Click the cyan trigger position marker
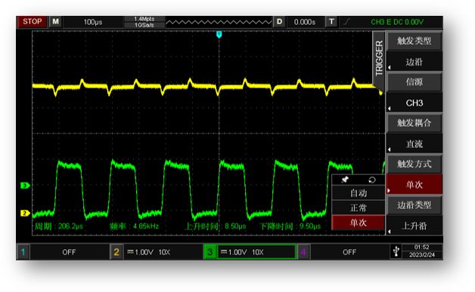The width and height of the screenshot is (475, 292). pos(219,35)
